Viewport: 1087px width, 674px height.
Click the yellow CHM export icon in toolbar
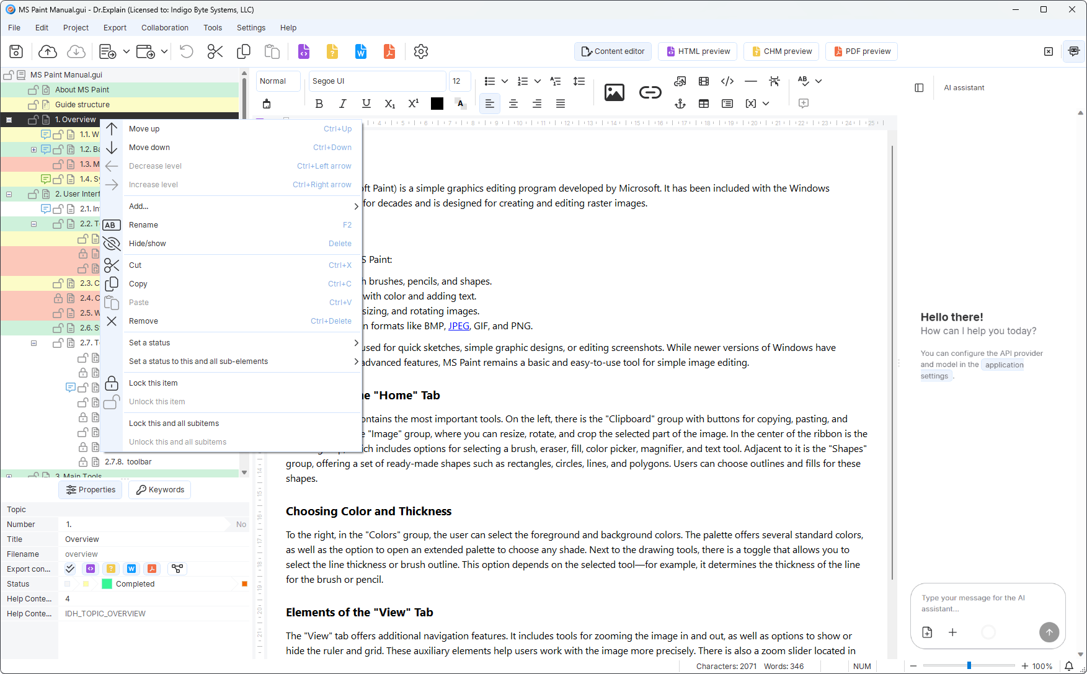[x=332, y=51]
